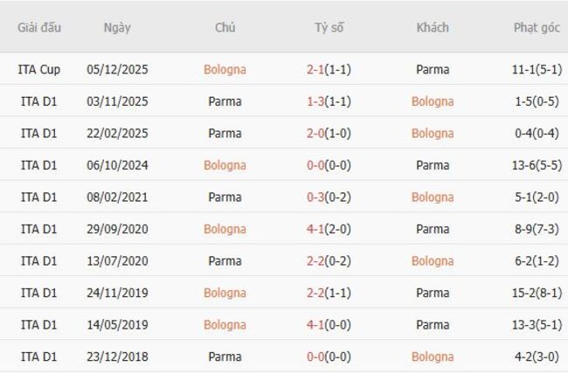The width and height of the screenshot is (568, 374).
Task: Click the Giải đấu column header
Action: [x=39, y=27]
